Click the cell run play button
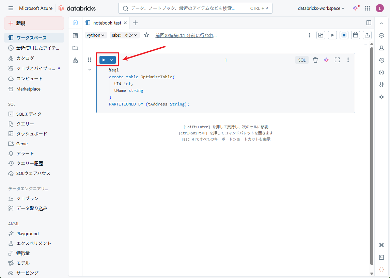The image size is (390, 278). 104,60
